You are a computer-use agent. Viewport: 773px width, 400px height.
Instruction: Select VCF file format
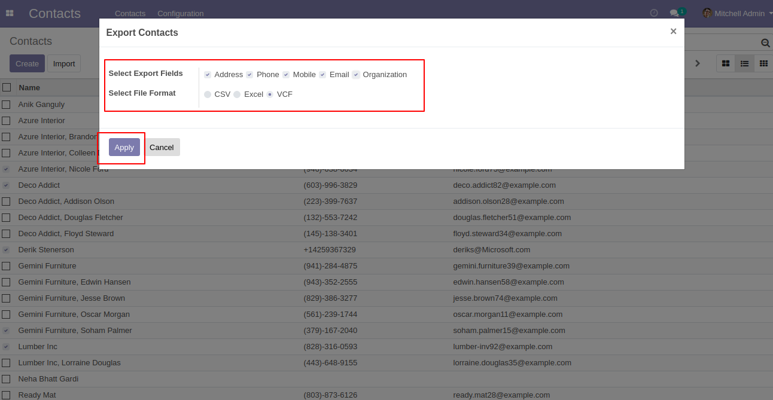point(270,94)
